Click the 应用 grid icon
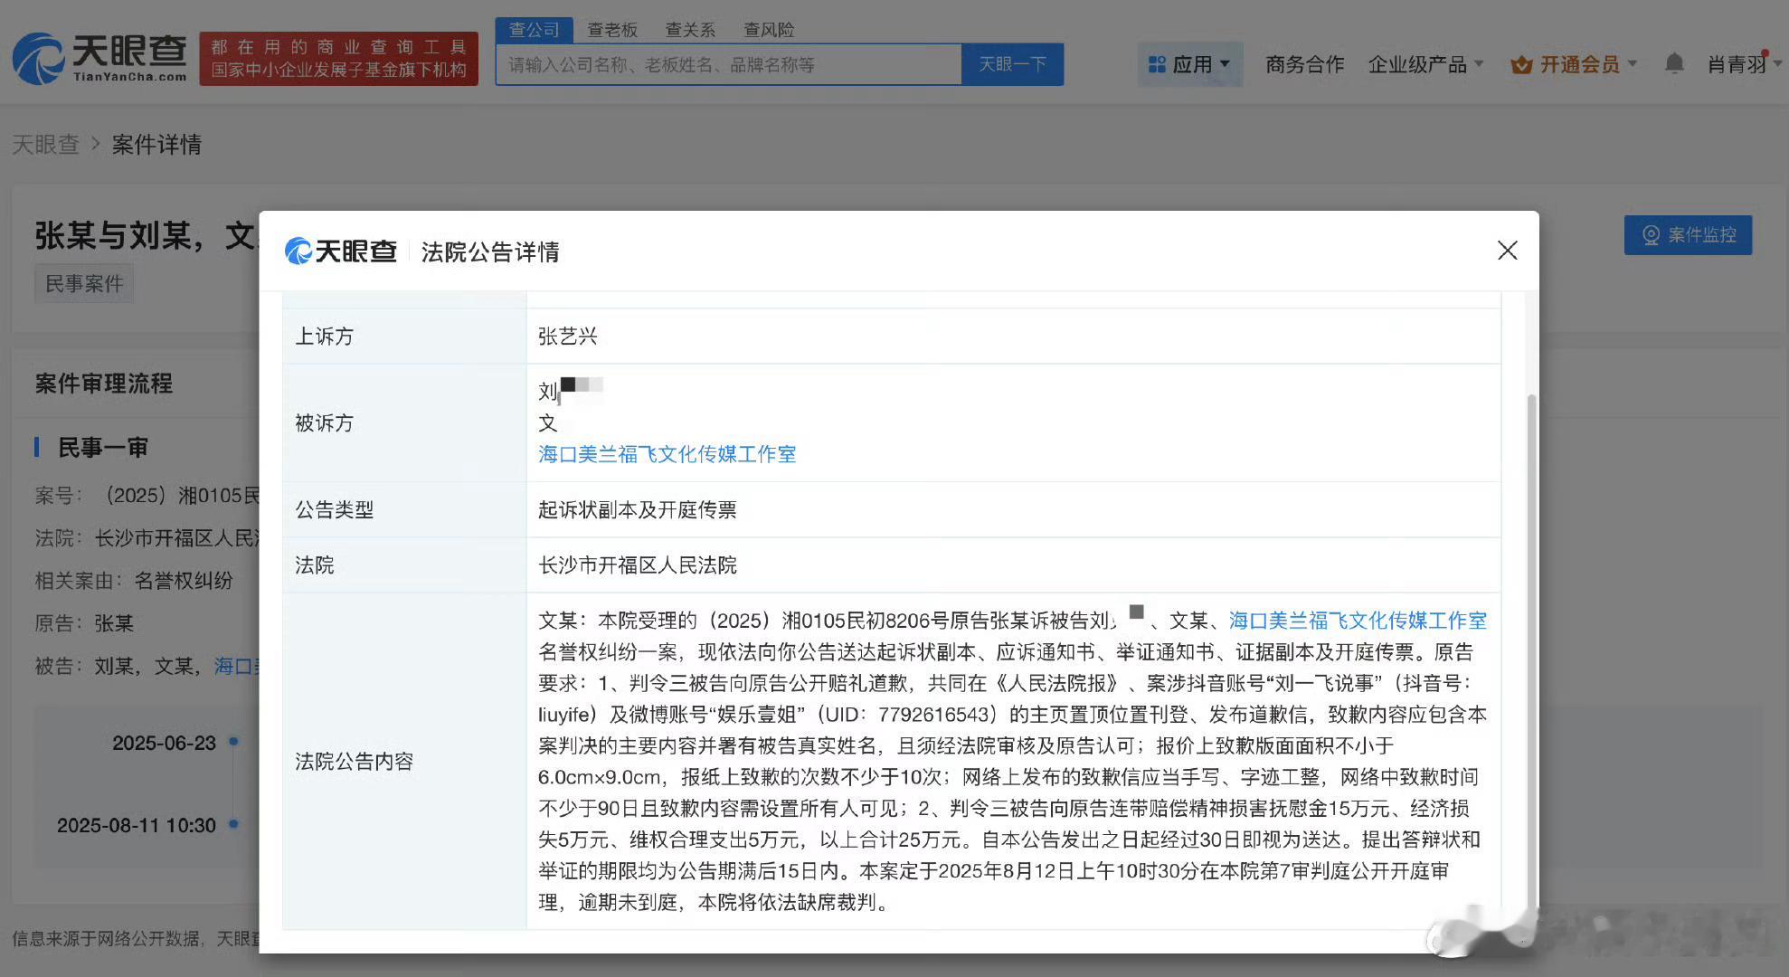Screen dimensions: 1789x977 click(1156, 64)
